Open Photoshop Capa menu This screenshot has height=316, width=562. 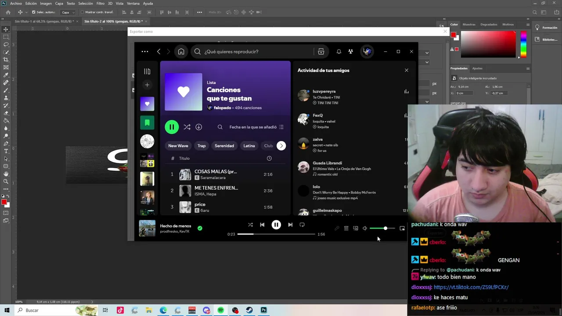point(59,4)
